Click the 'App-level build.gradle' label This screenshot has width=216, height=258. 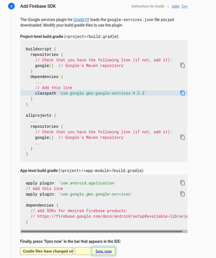[x=39, y=171]
